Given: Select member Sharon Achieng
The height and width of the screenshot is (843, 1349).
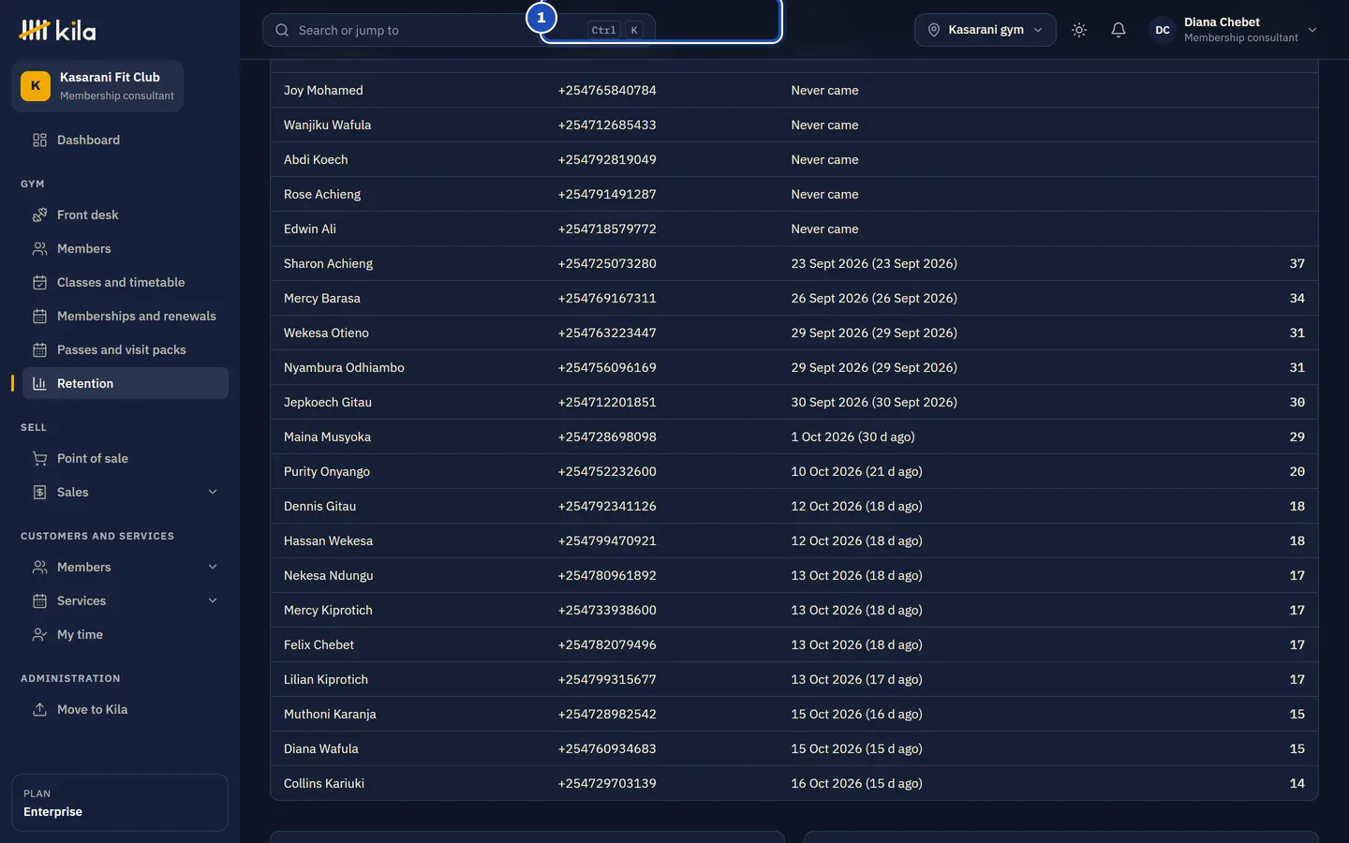Looking at the screenshot, I should coord(328,263).
